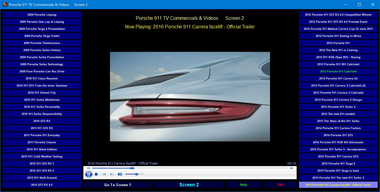Play 2013 Porsche 911 991 Cabriolet
This screenshot has width=380, height=192.
[338, 64]
